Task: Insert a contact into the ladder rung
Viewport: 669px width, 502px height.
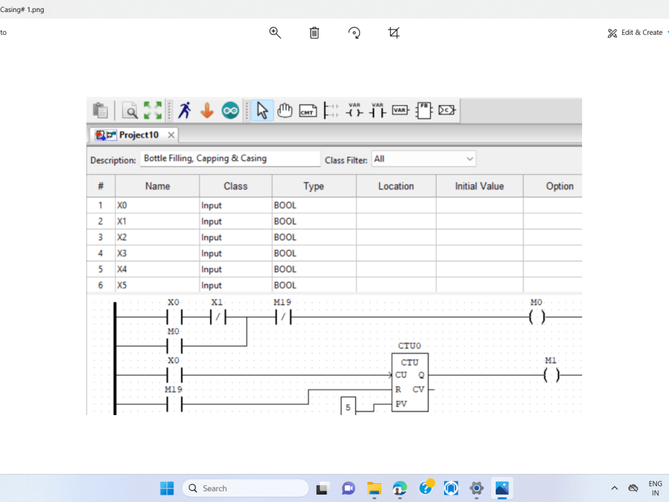Action: coord(377,111)
